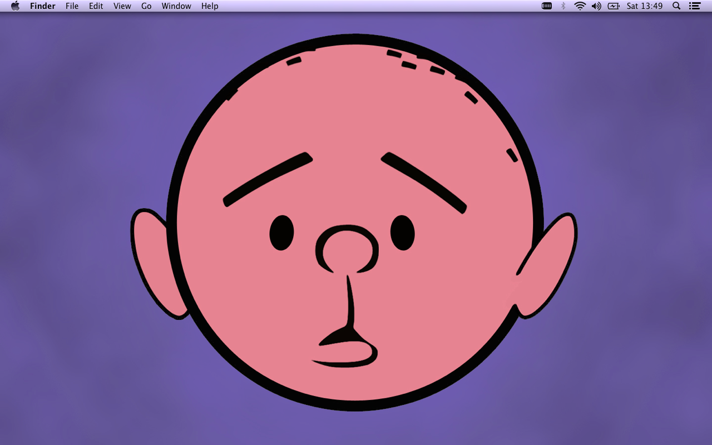
Task: Open the File menu
Action: click(72, 6)
